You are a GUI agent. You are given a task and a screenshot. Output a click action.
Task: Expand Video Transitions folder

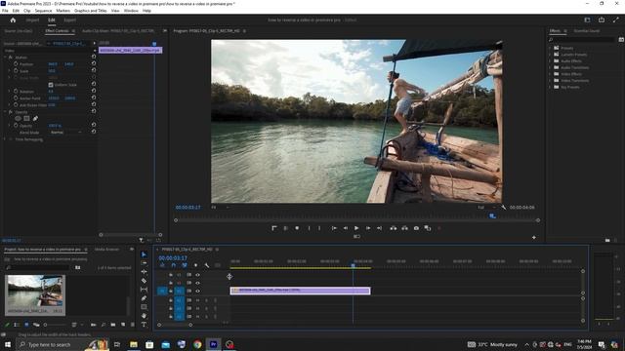[x=550, y=80]
